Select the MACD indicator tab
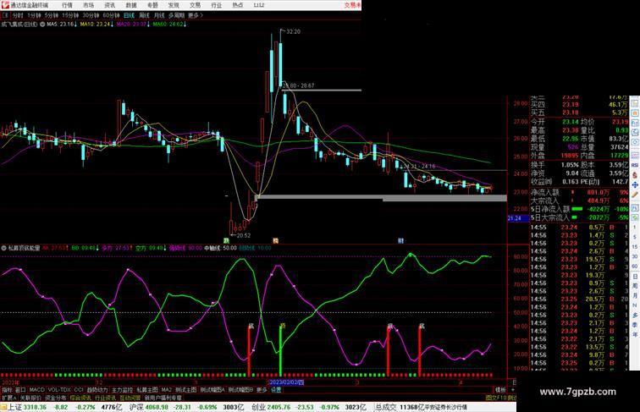This screenshot has height=412, width=640. coord(36,390)
